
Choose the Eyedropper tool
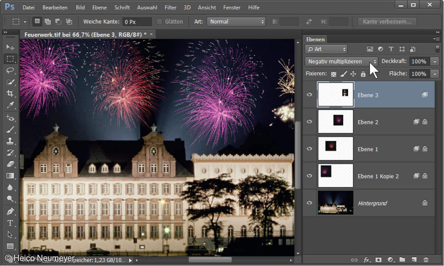pos(10,105)
